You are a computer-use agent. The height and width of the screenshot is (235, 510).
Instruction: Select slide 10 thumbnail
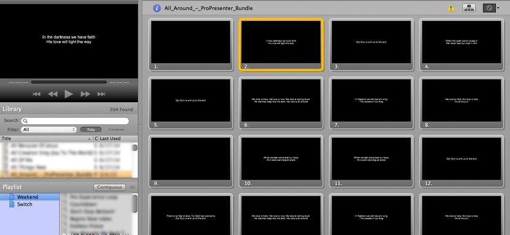281,162
